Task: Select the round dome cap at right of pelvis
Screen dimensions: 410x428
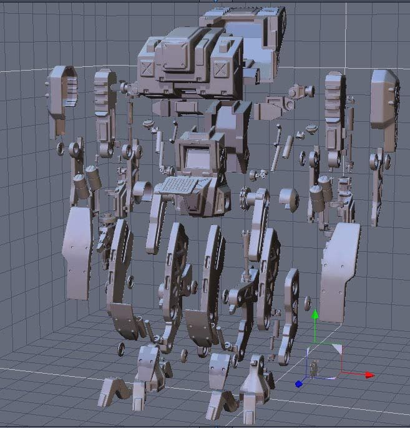Action: (x=289, y=199)
